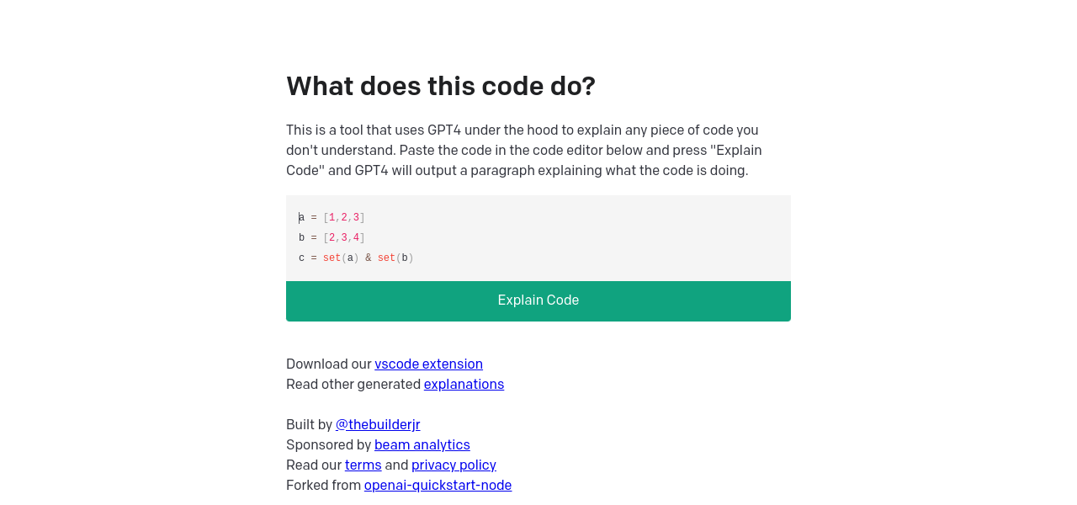Viewport: 1077px width, 505px height.
Task: Click the set(a) call in the editor
Action: 341,258
